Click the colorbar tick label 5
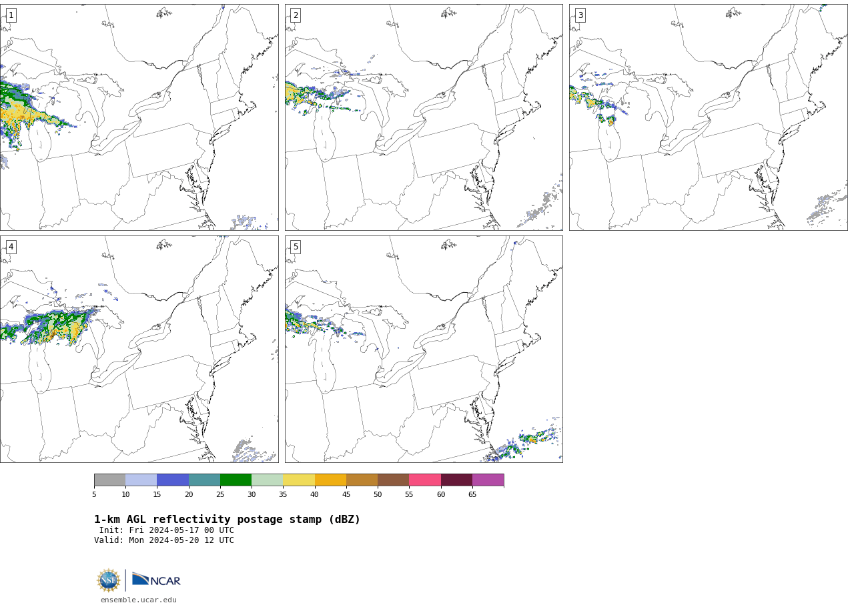The height and width of the screenshot is (607, 854). point(94,494)
